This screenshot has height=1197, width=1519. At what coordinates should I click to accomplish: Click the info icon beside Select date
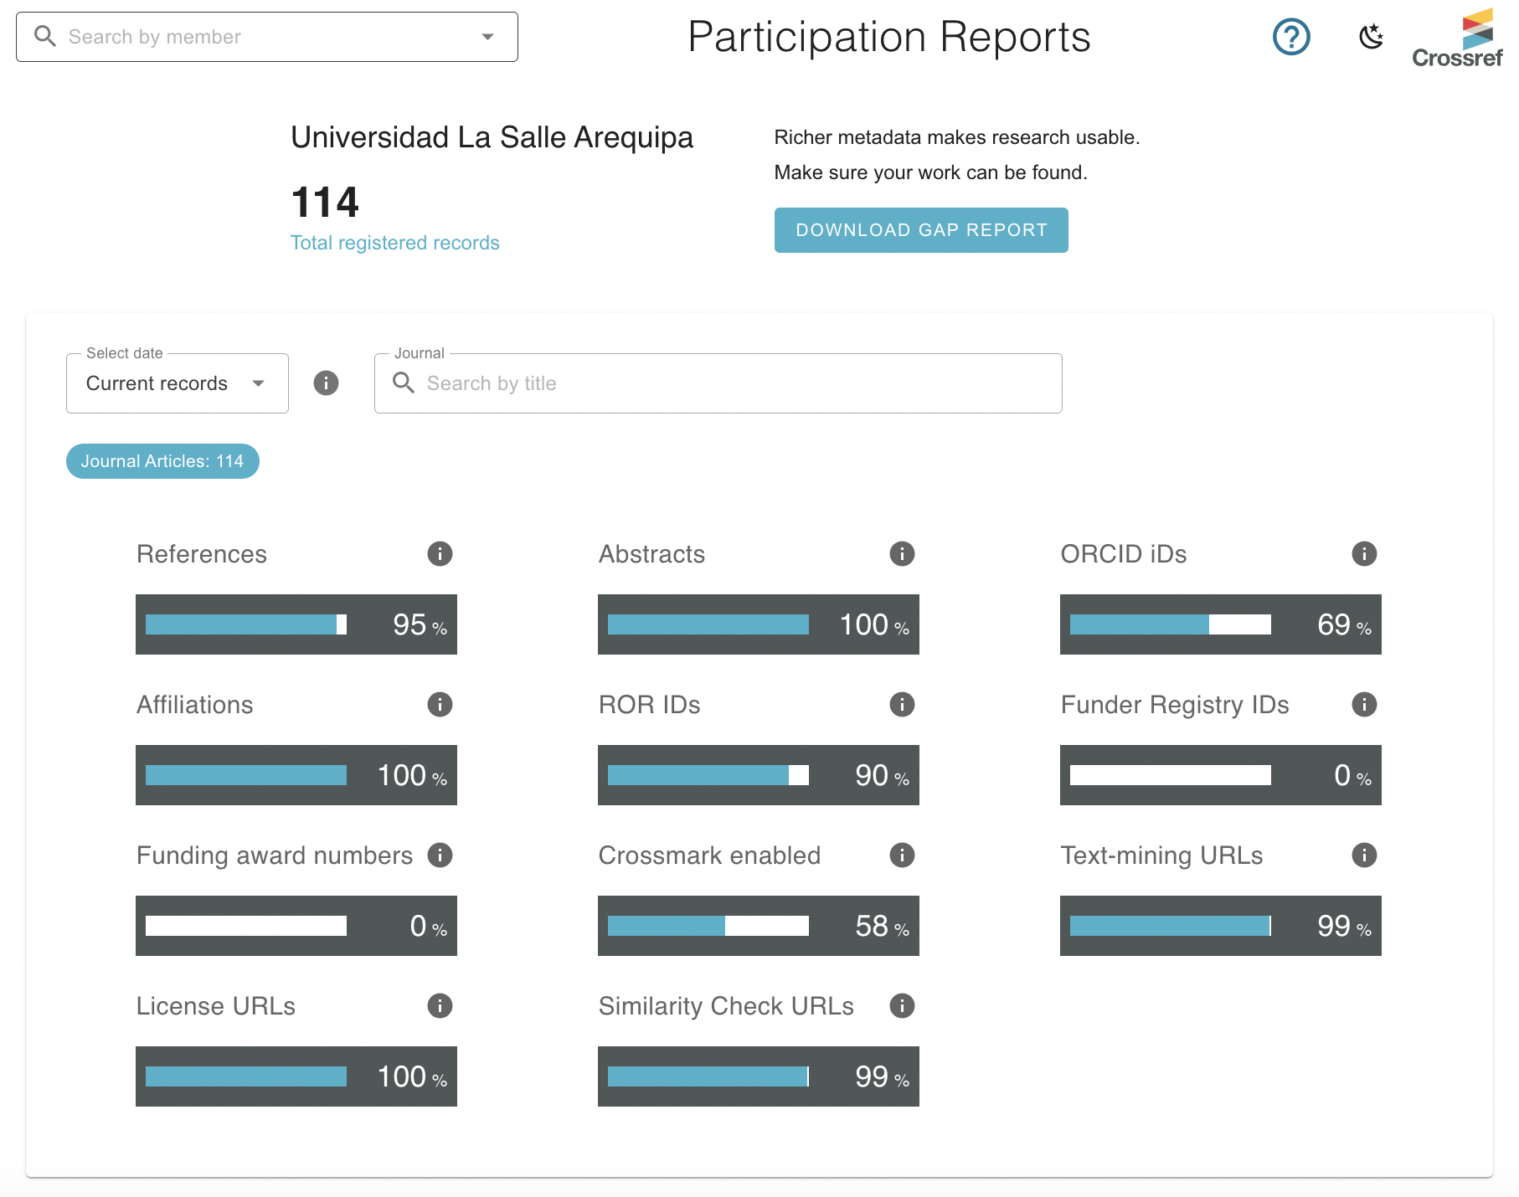[x=326, y=383]
